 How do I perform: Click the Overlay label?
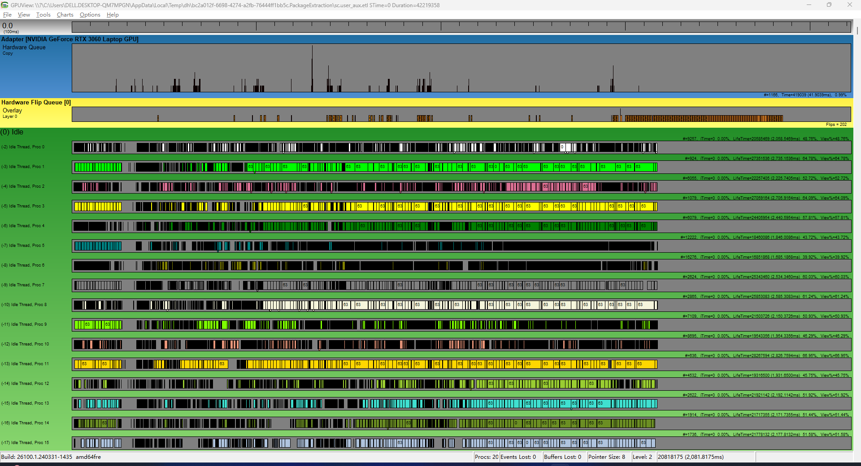(x=12, y=111)
